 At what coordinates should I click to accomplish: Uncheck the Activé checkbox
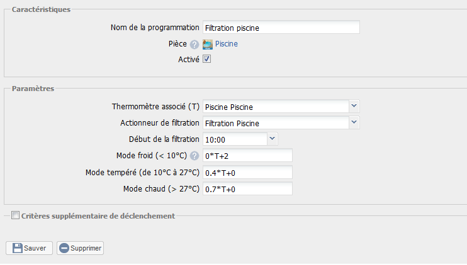(206, 59)
